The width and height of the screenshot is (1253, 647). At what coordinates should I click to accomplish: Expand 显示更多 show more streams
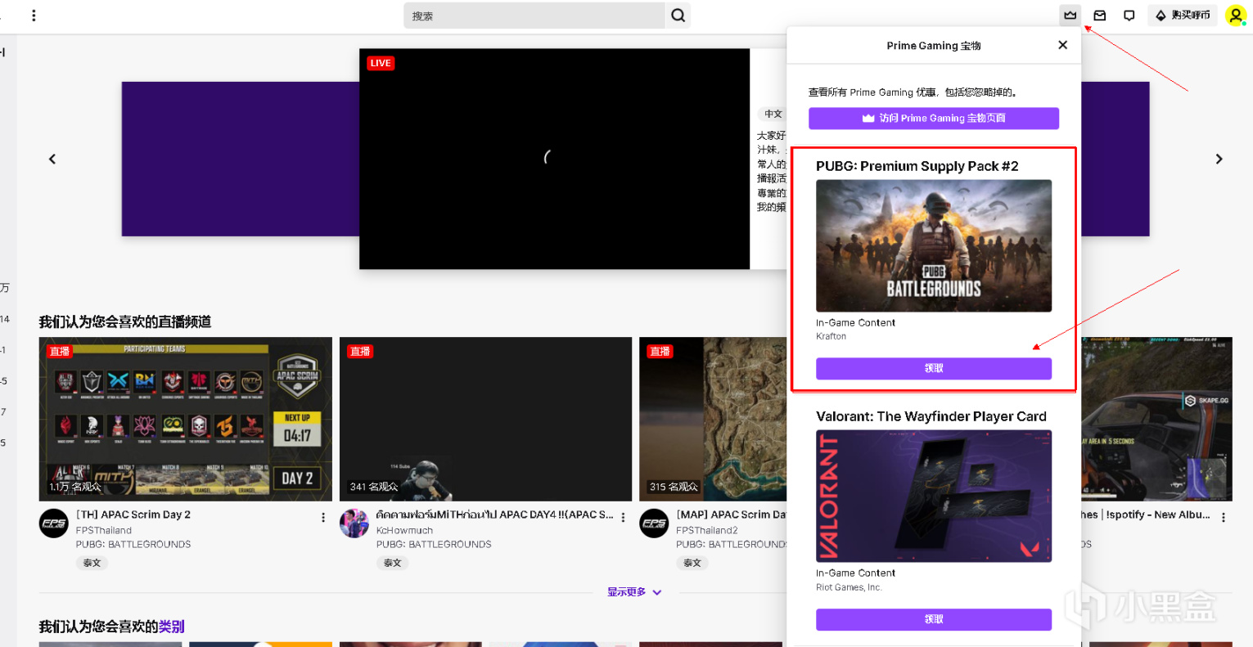coord(634,592)
